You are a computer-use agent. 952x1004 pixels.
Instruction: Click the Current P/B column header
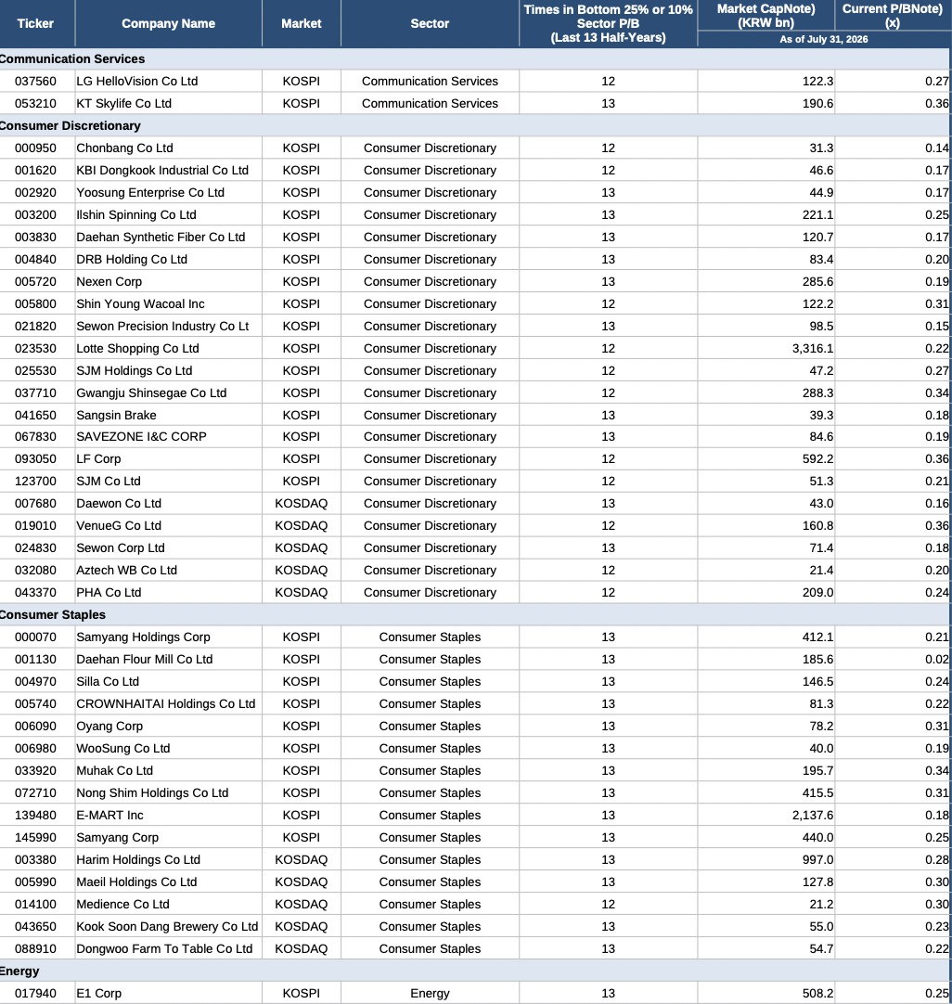[x=893, y=16]
